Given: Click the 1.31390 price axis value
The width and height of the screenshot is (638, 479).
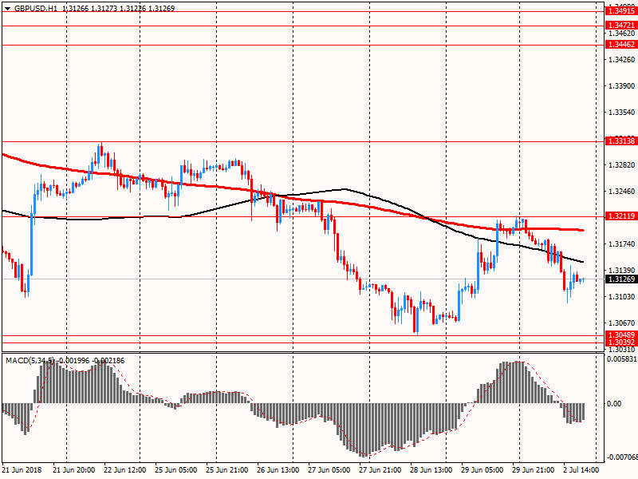Looking at the screenshot, I should pos(622,270).
